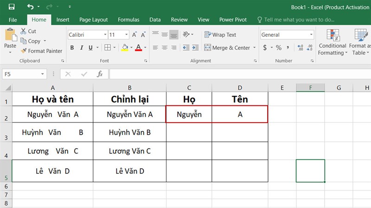Click the Paste clipboard icon
This screenshot has width=371, height=208.
(x=10, y=35)
